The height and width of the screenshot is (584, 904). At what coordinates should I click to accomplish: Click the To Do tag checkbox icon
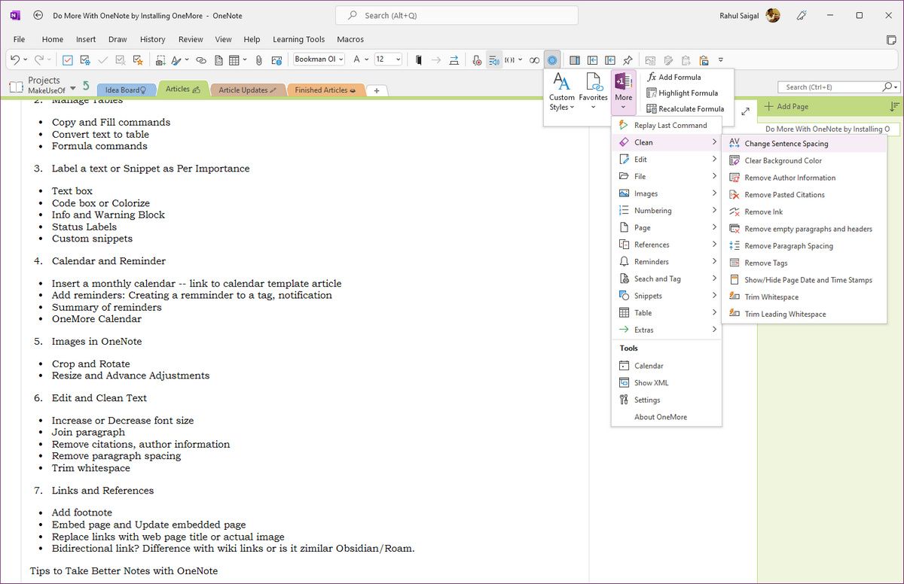[67, 60]
